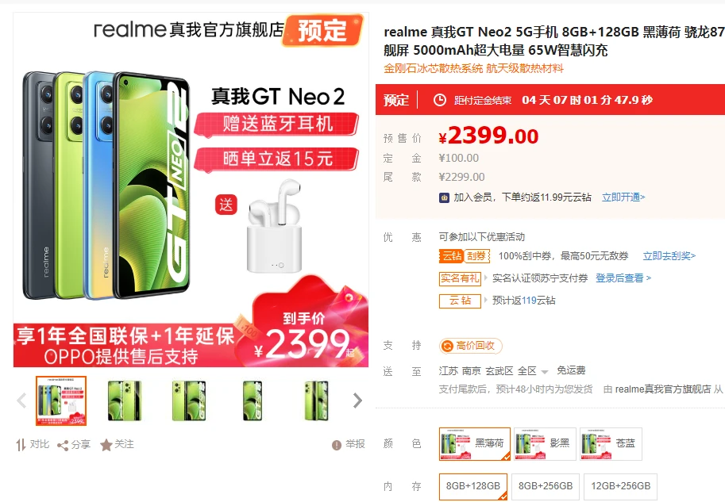The height and width of the screenshot is (502, 725).
Task: Select the 影黑 color option
Action: pyautogui.click(x=545, y=444)
